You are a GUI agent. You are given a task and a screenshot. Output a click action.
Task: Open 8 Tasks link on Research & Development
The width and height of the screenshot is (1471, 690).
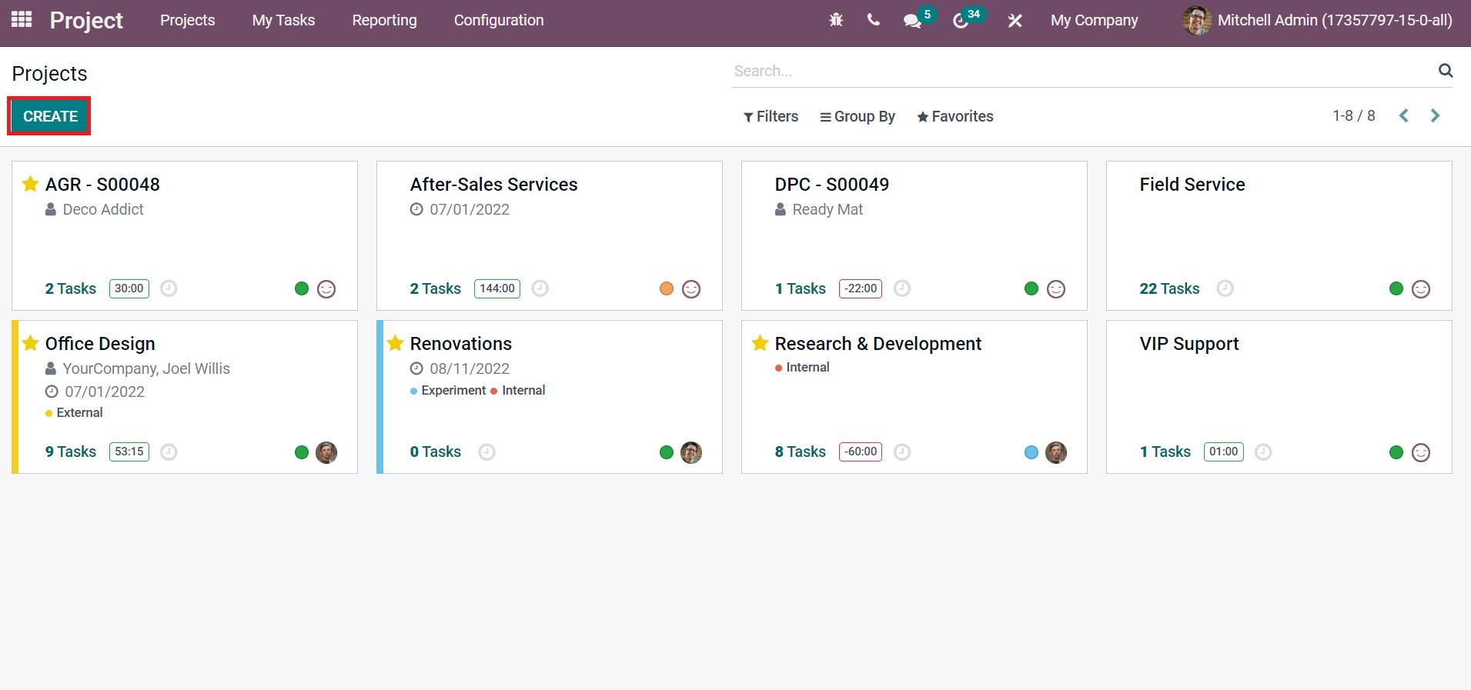(x=800, y=452)
